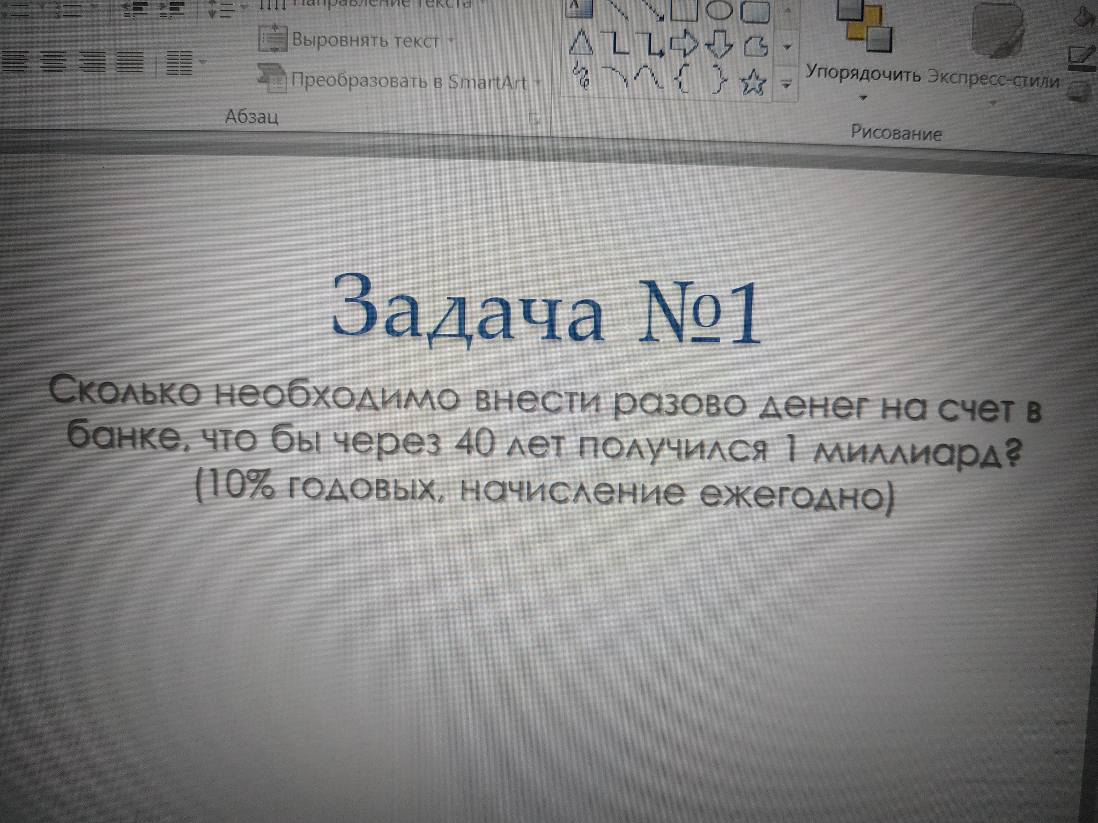The height and width of the screenshot is (823, 1098).
Task: Select the five-point star shape
Action: pos(753,84)
